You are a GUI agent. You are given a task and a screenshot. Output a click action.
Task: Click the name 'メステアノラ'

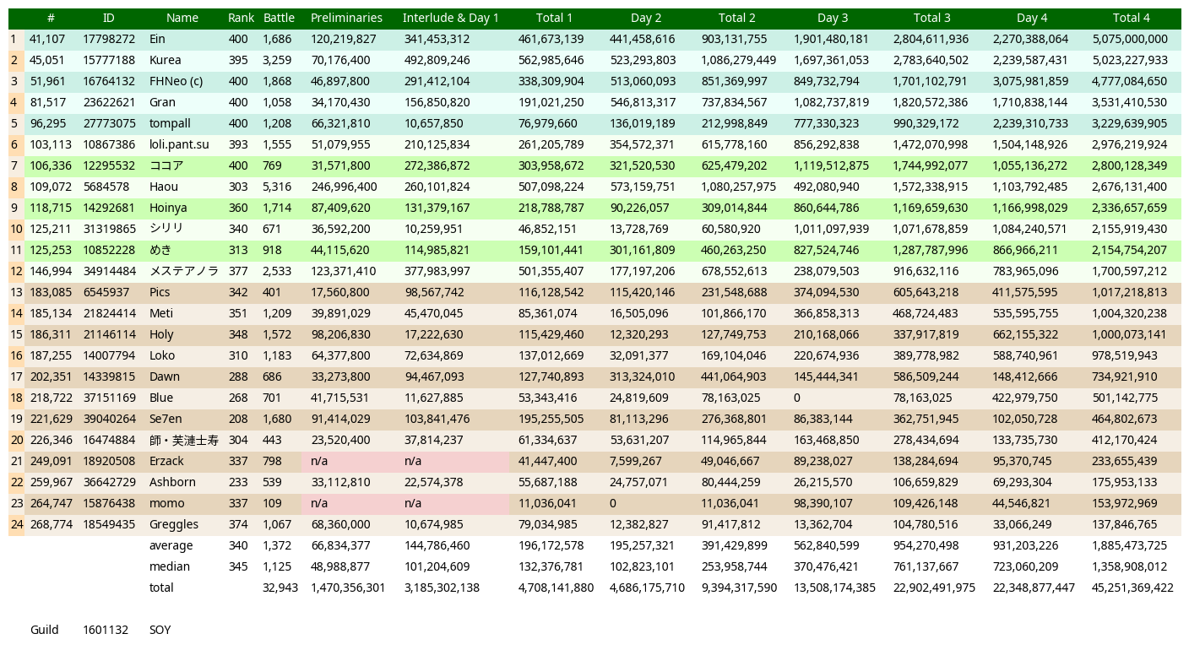click(x=184, y=271)
